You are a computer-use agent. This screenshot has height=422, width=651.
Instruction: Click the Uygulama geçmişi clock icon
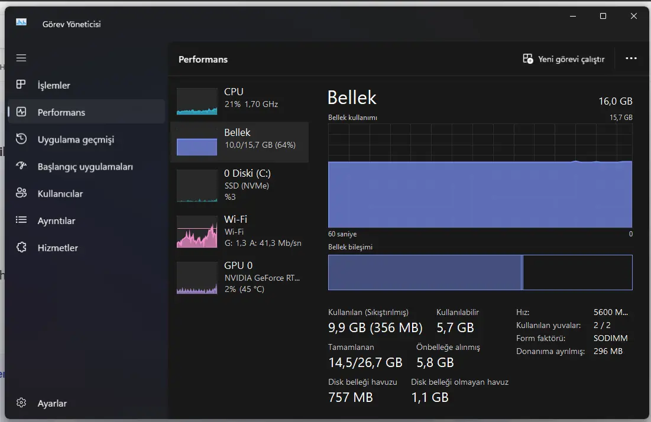(21, 139)
